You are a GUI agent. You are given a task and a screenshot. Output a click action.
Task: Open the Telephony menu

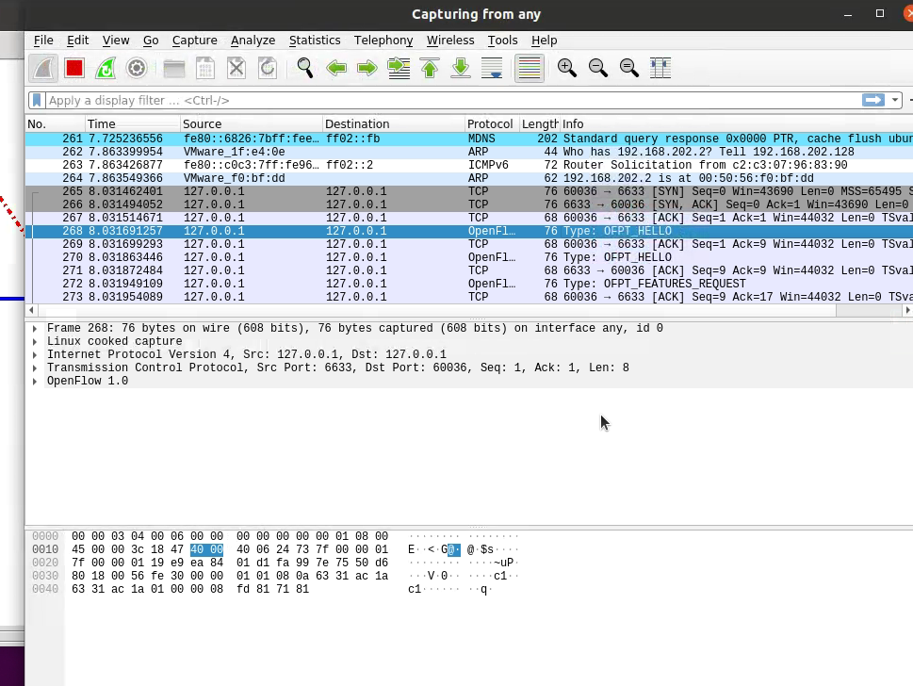(383, 41)
